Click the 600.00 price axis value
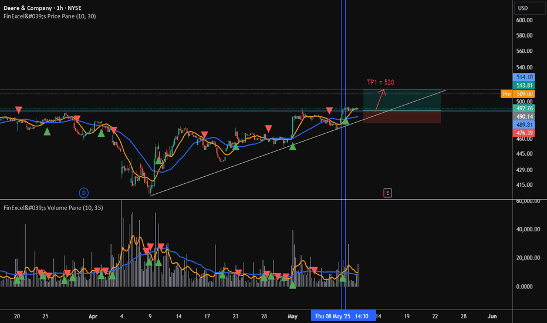The image size is (547, 323). pyautogui.click(x=524, y=20)
